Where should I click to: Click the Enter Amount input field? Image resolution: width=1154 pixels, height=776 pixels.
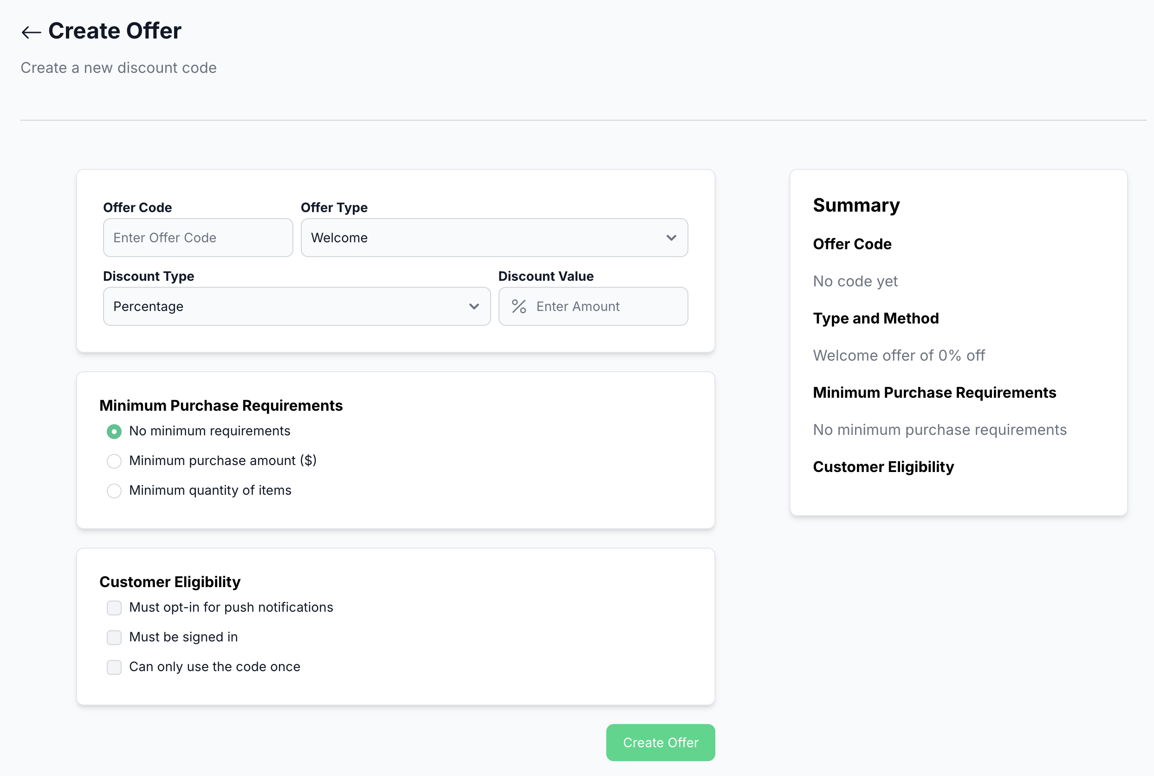(x=606, y=306)
